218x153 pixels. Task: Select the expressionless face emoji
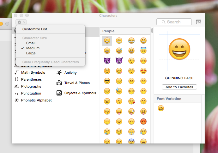(143, 81)
